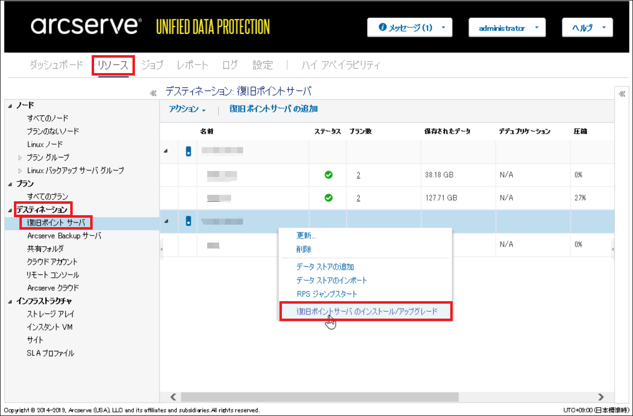Image resolution: width=633 pixels, height=416 pixels.
Task: Click 復旧ポイントサーバ の追加 link
Action: pyautogui.click(x=273, y=109)
